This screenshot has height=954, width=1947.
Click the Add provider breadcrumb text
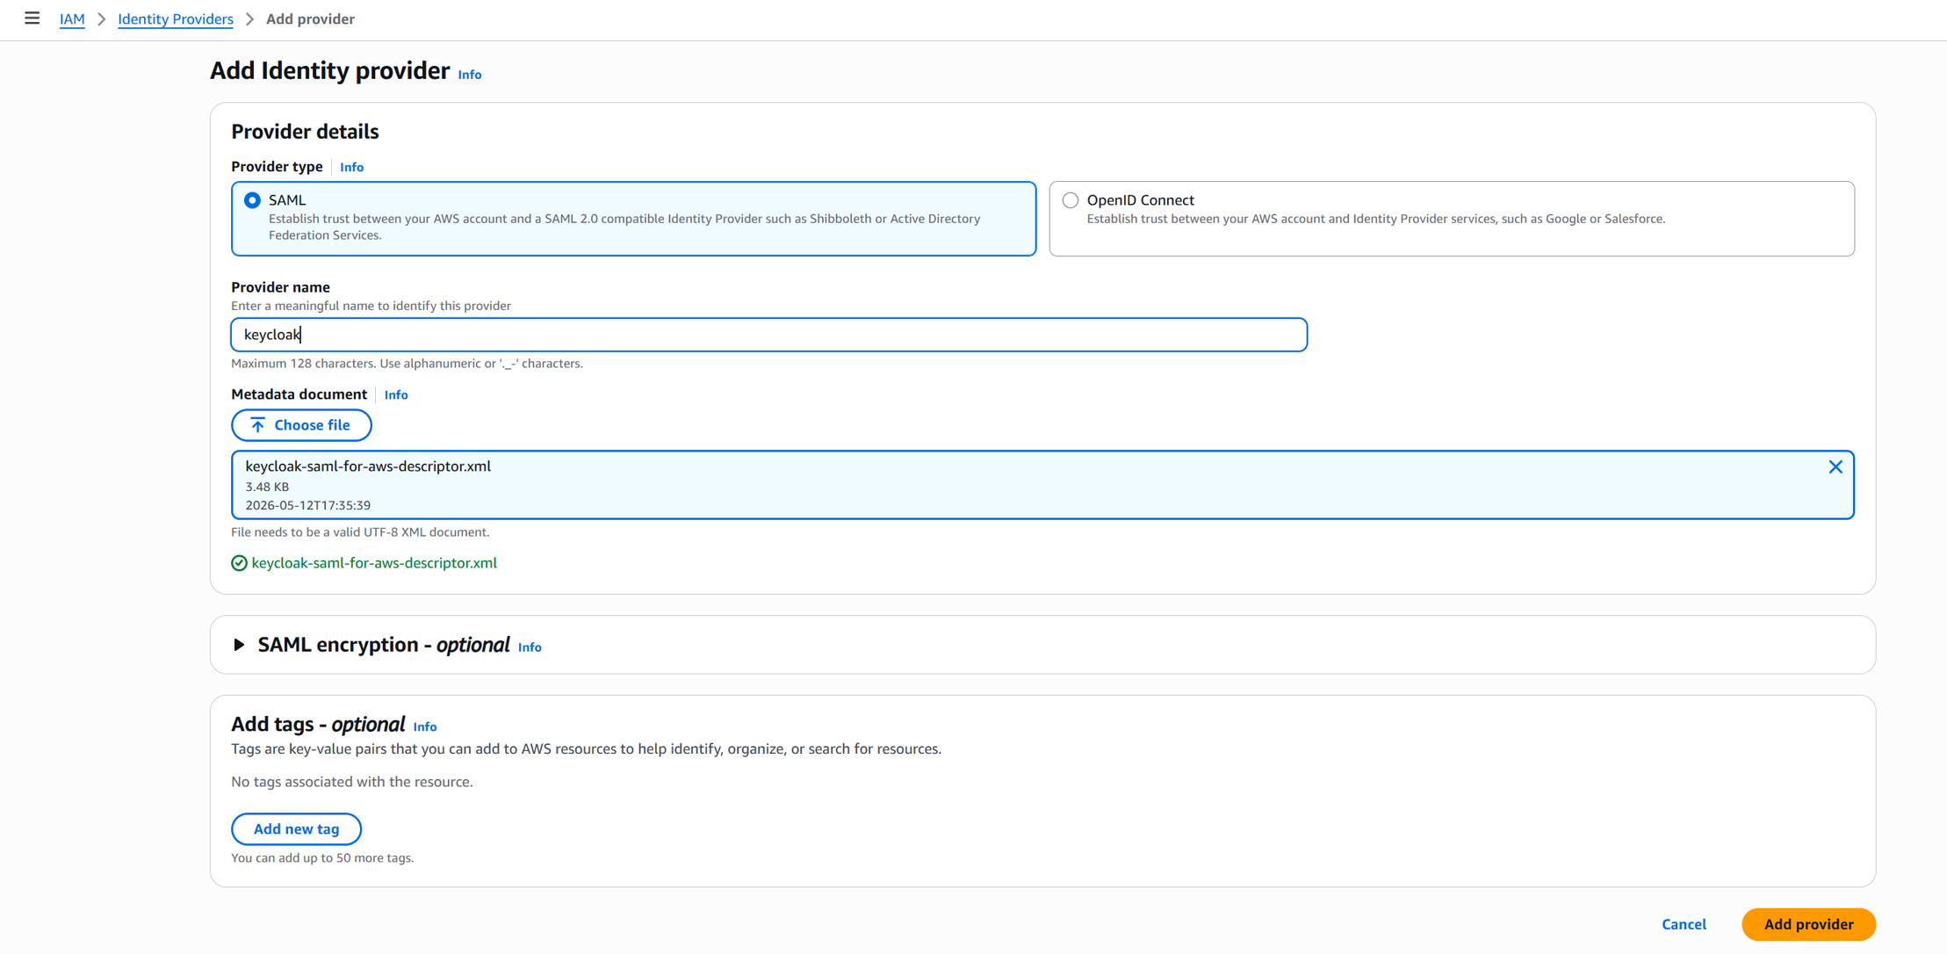click(x=310, y=18)
